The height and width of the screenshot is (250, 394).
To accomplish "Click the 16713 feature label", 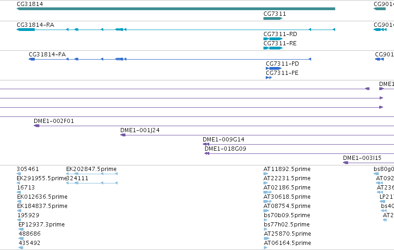I will [x=25, y=188].
